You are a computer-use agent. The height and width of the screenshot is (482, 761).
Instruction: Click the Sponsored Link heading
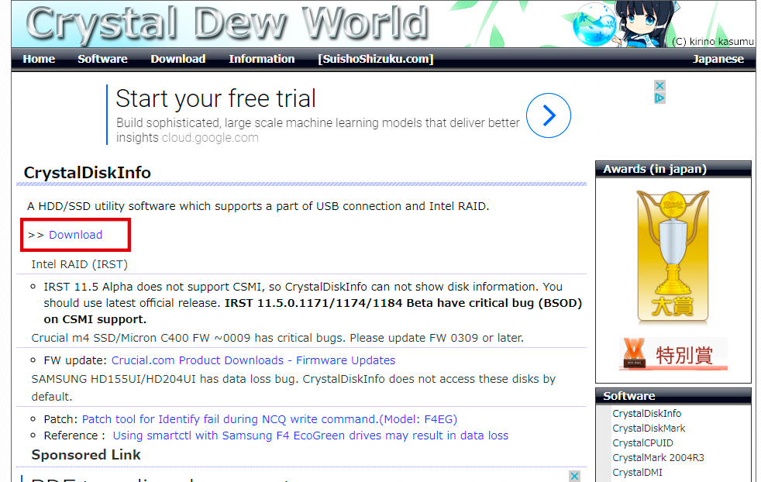(86, 456)
